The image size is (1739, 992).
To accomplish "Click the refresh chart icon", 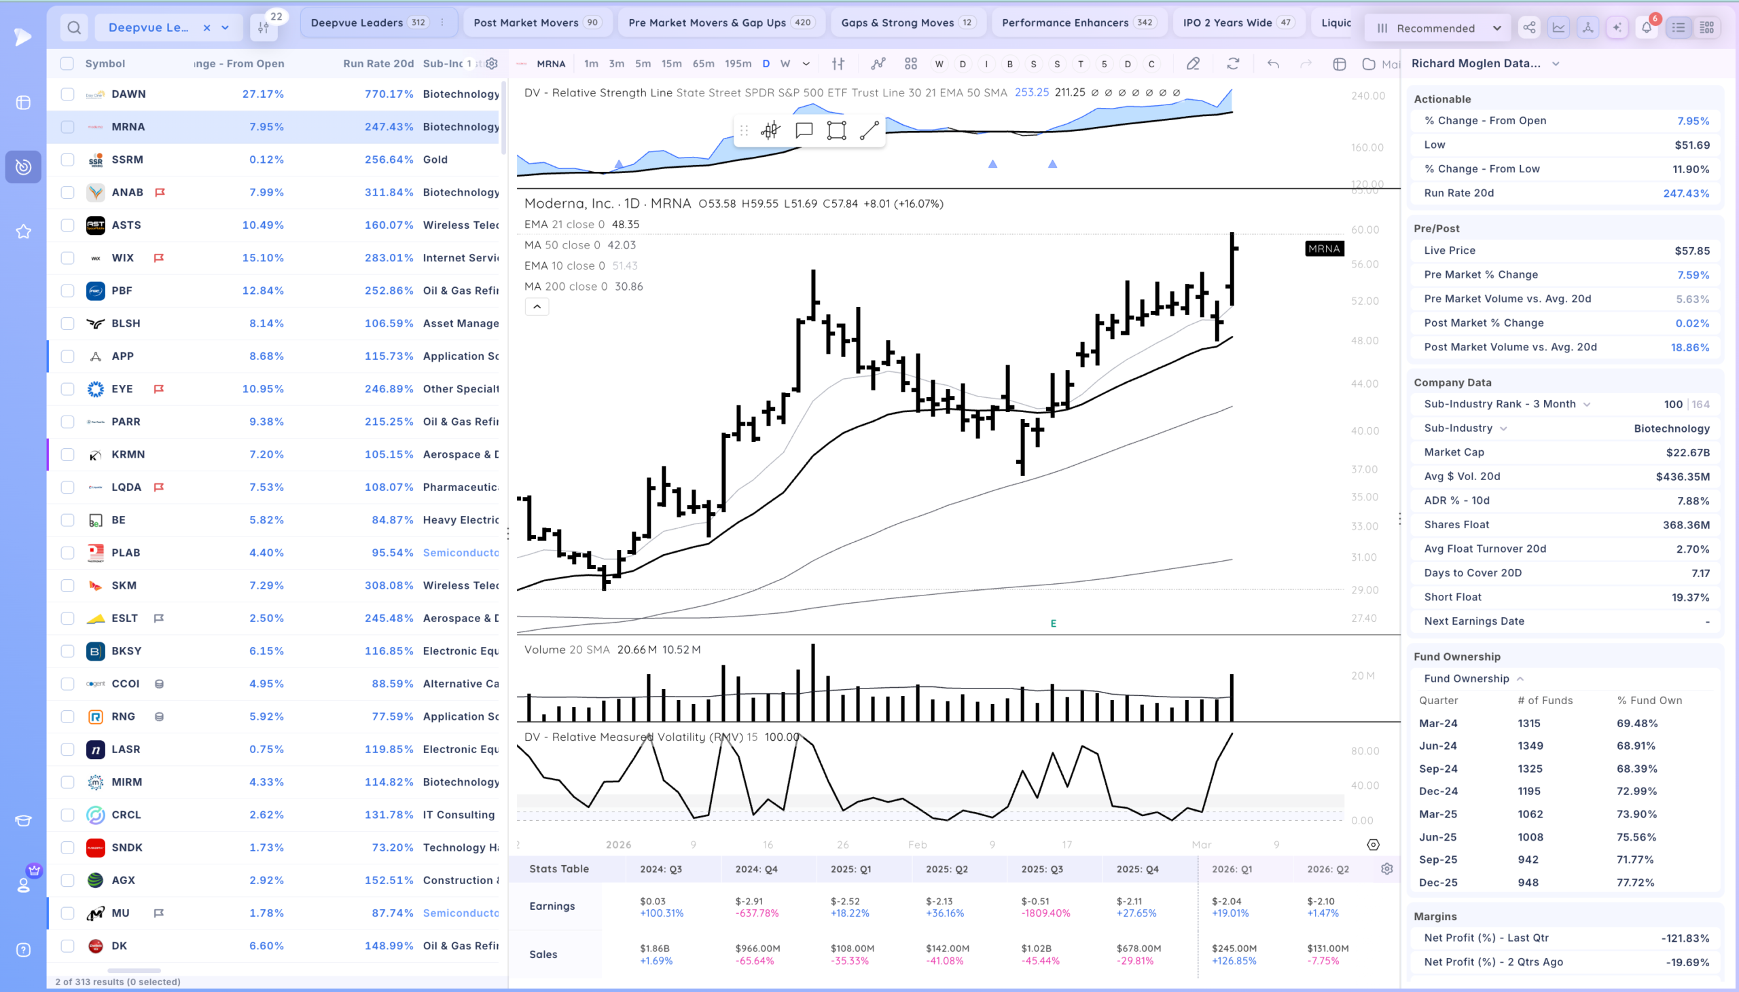I will pyautogui.click(x=1233, y=63).
